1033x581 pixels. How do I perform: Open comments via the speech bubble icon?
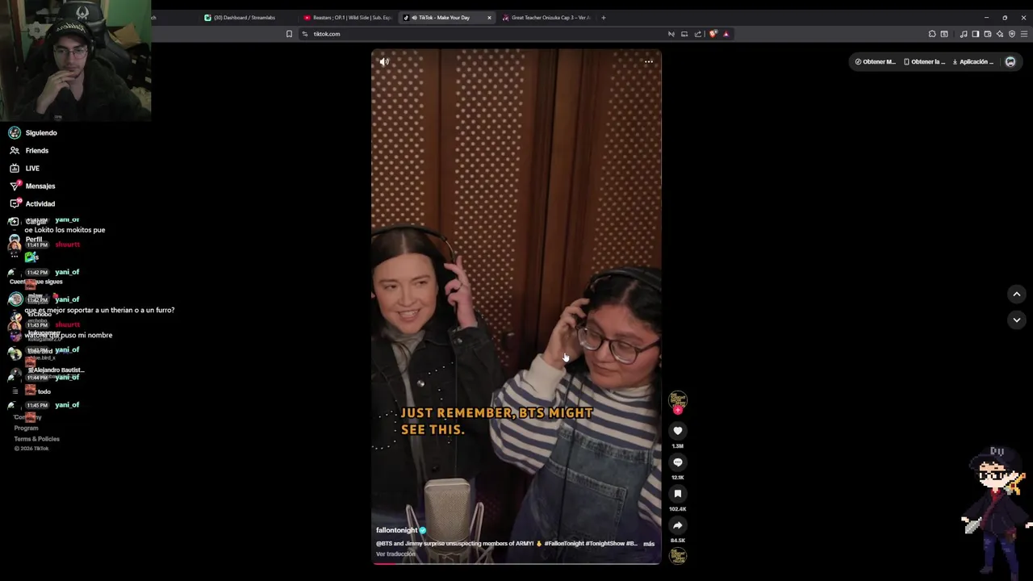tap(678, 462)
